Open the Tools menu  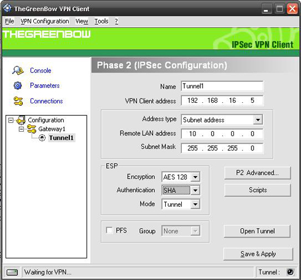101,21
